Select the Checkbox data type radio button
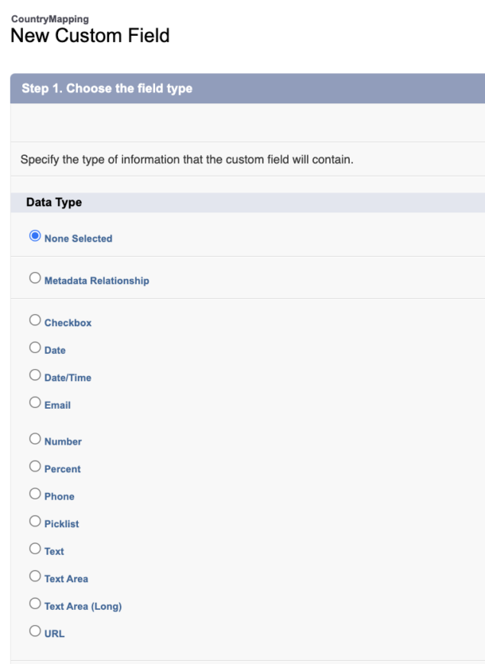Image resolution: width=485 pixels, height=664 pixels. point(34,320)
